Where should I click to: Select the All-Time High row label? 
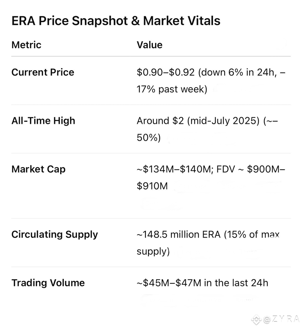[x=43, y=121]
